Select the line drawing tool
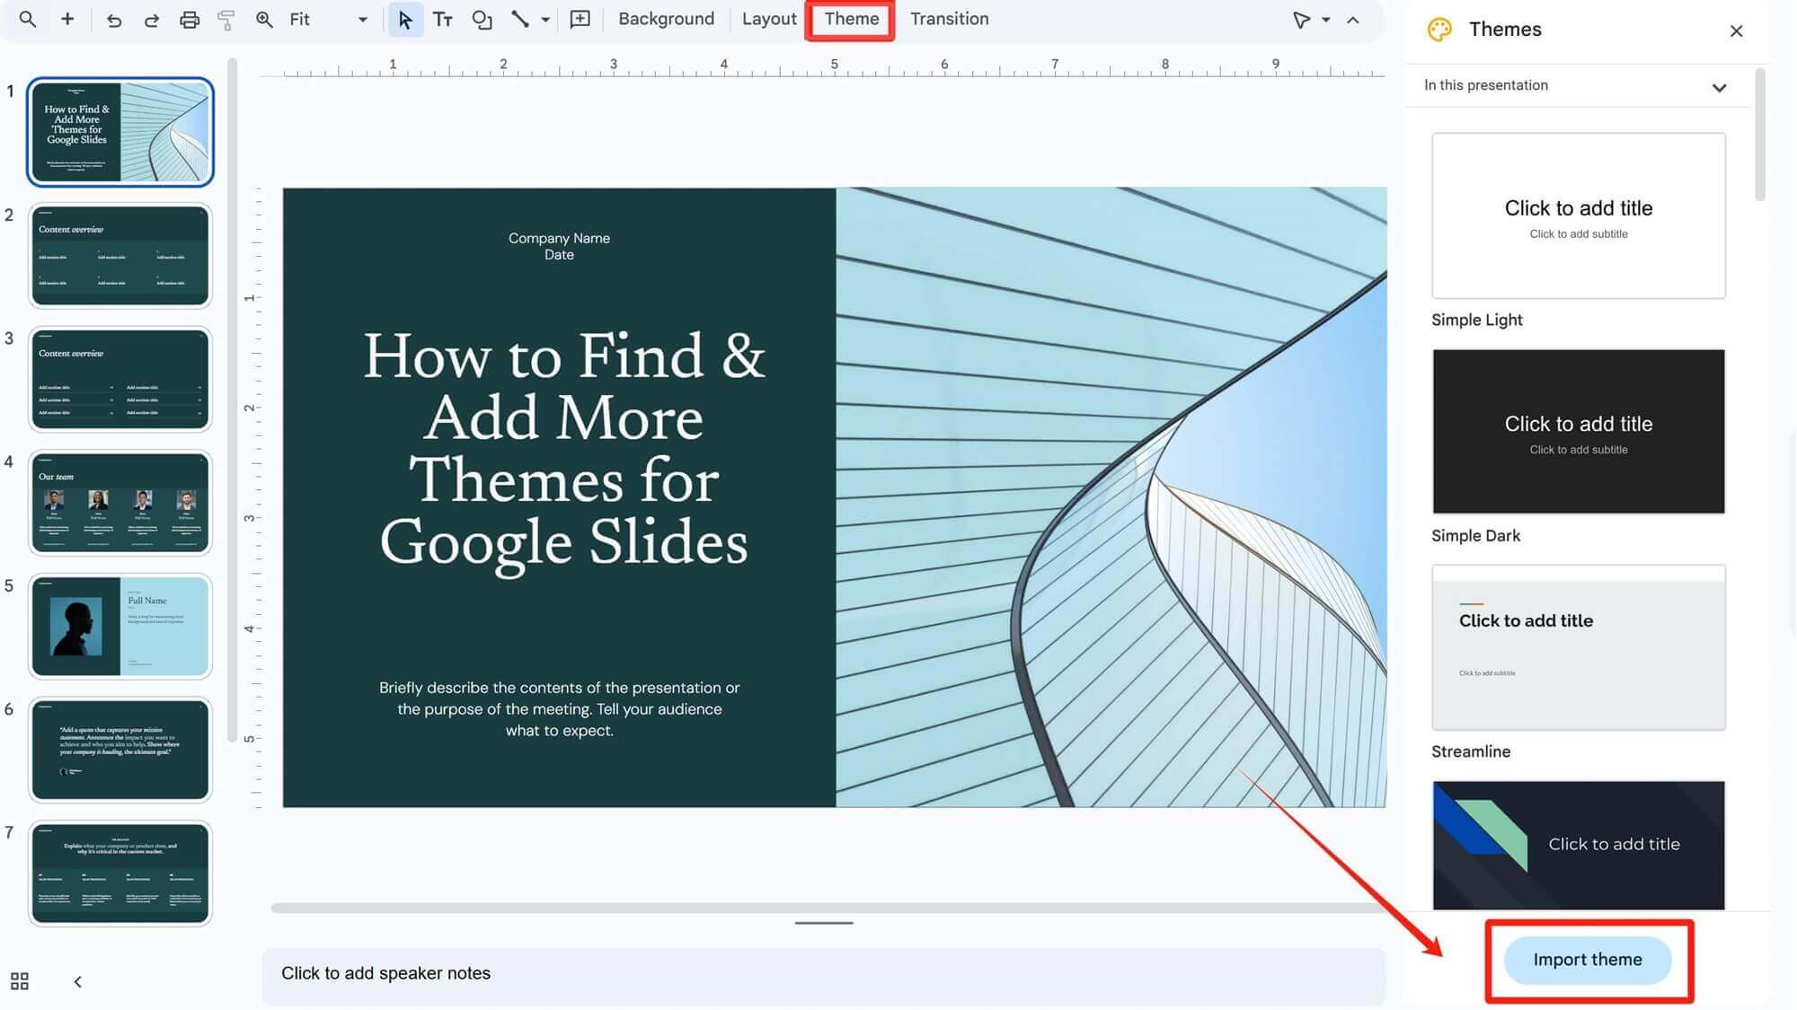Screen dimensions: 1797x1010 click(x=520, y=19)
